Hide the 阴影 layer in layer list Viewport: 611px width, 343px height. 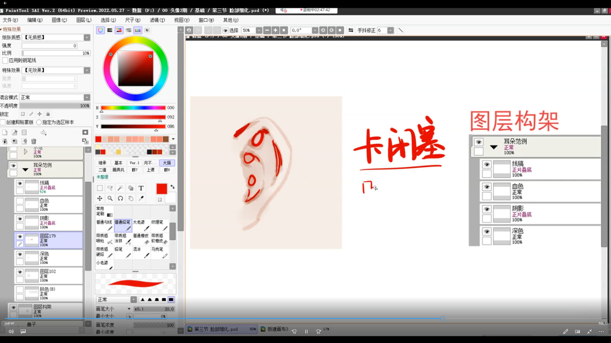pos(20,219)
